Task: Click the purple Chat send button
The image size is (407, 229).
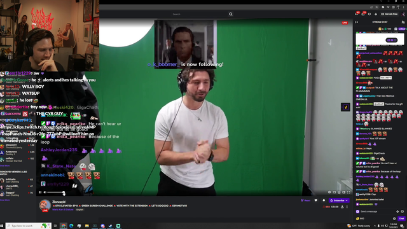Action: [401, 219]
